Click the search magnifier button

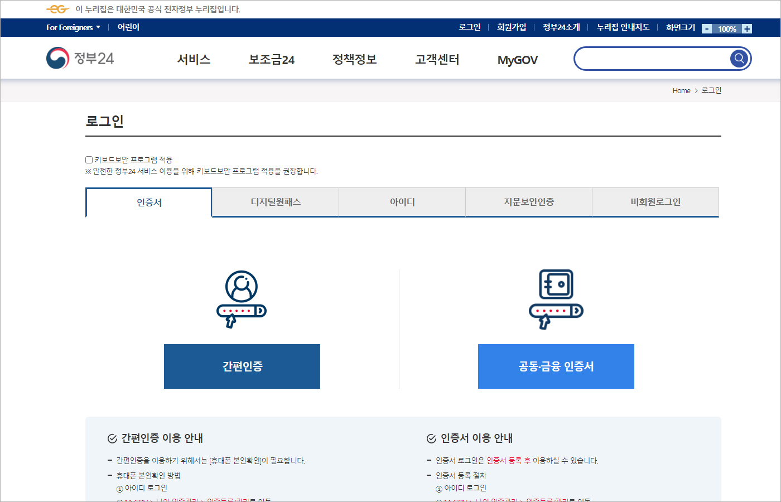click(739, 58)
